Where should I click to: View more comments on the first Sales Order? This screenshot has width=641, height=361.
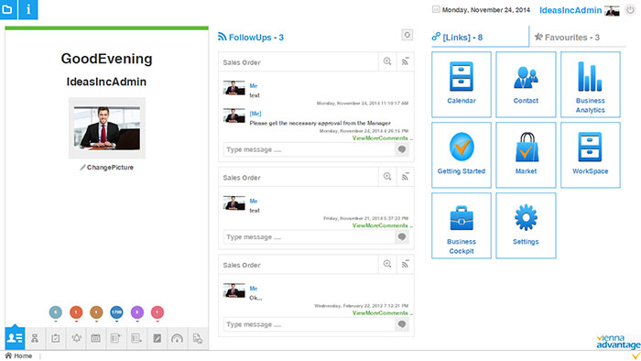pyautogui.click(x=382, y=138)
